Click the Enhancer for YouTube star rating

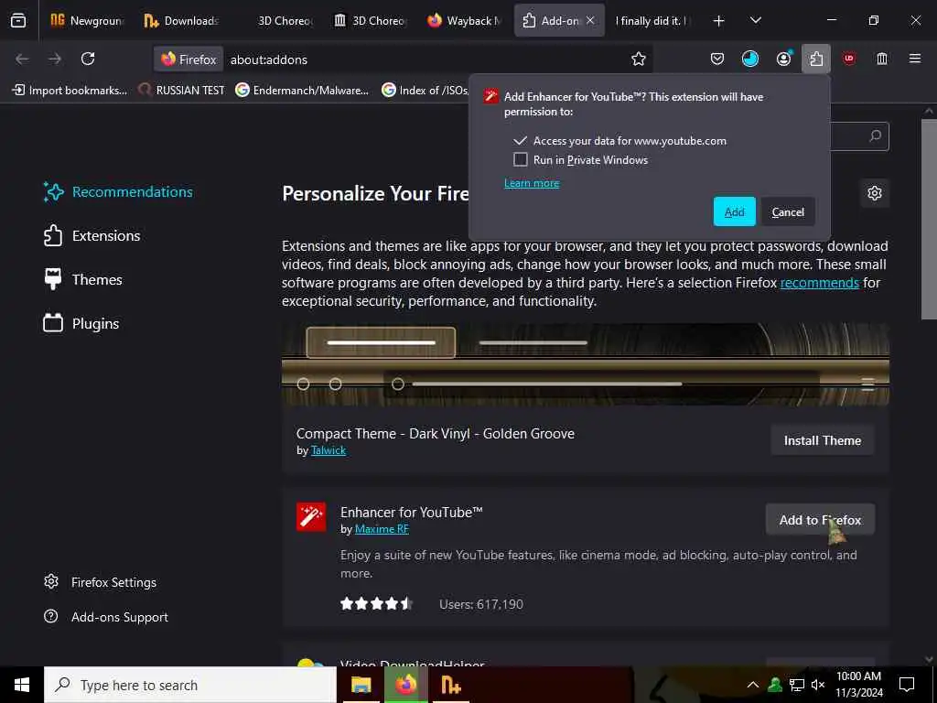point(376,604)
